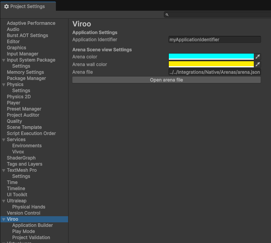Click the Arena file path field

214,72
